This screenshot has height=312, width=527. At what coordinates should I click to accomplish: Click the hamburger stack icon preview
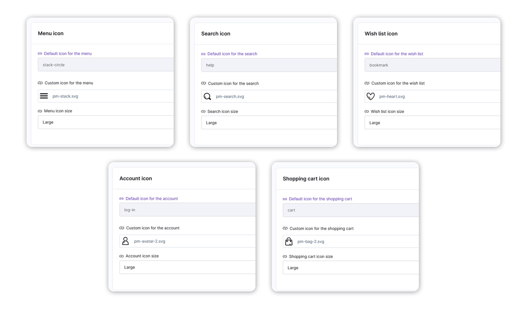(x=44, y=96)
